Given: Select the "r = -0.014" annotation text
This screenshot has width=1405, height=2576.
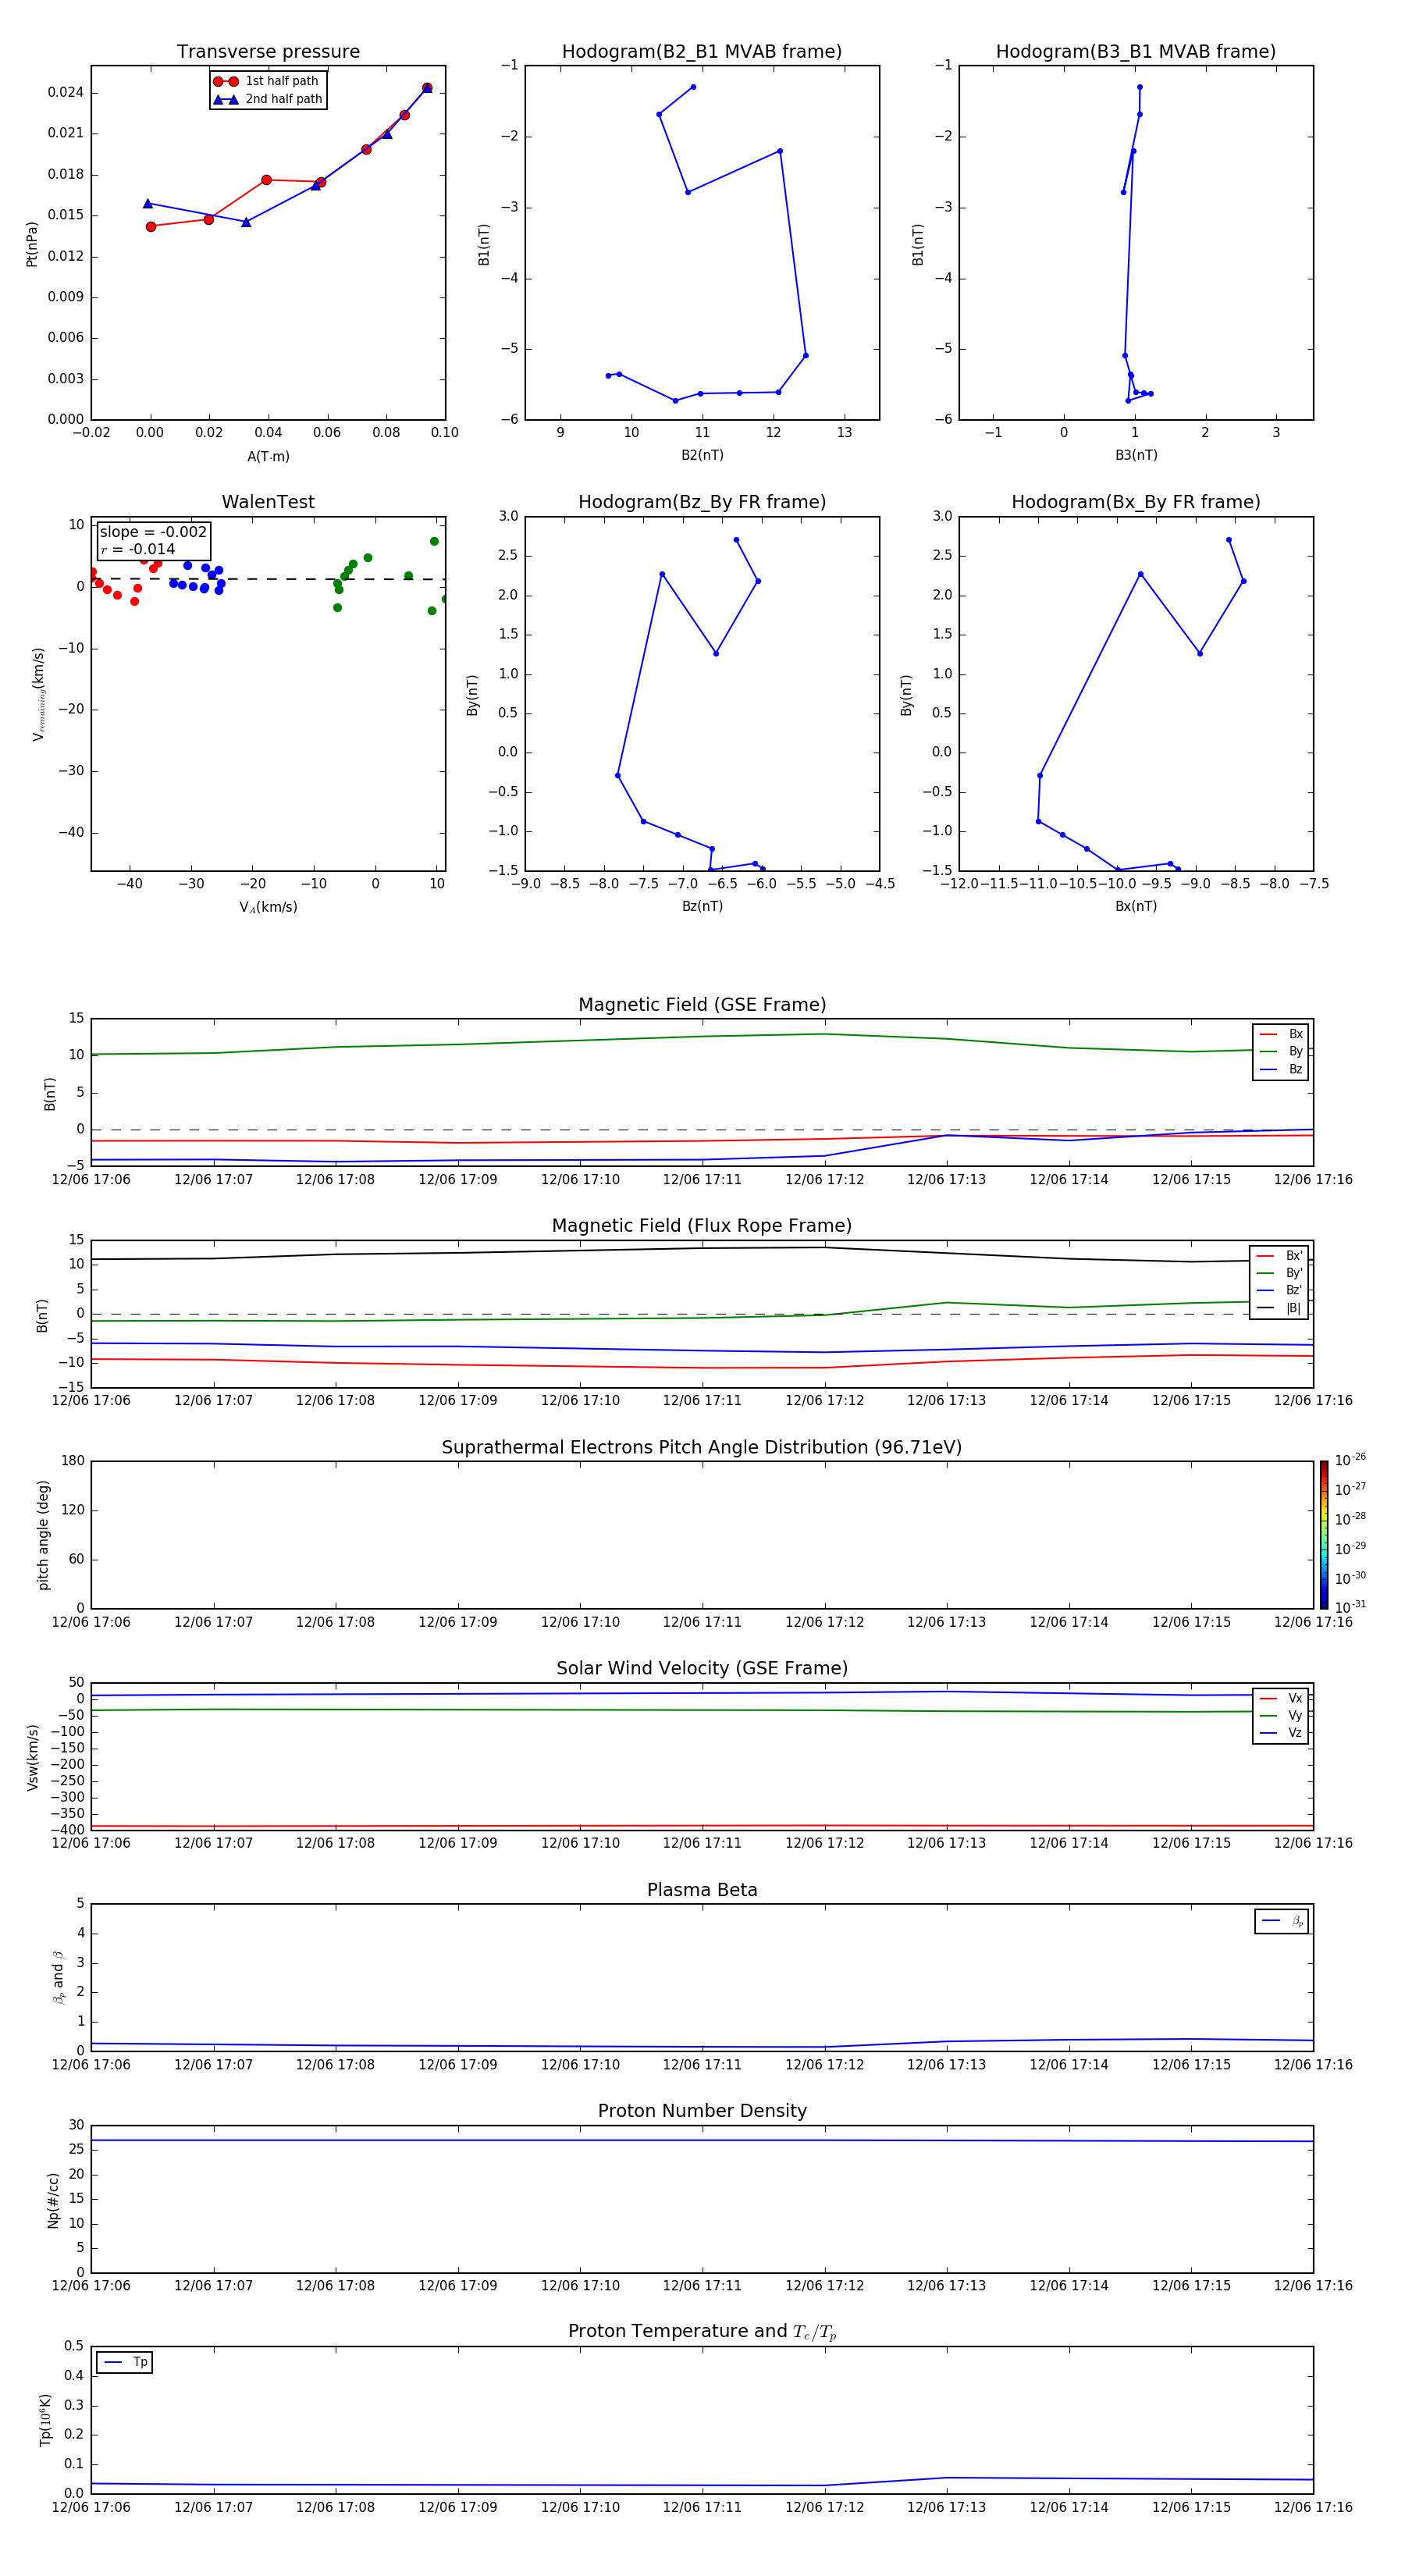Looking at the screenshot, I should (x=138, y=549).
